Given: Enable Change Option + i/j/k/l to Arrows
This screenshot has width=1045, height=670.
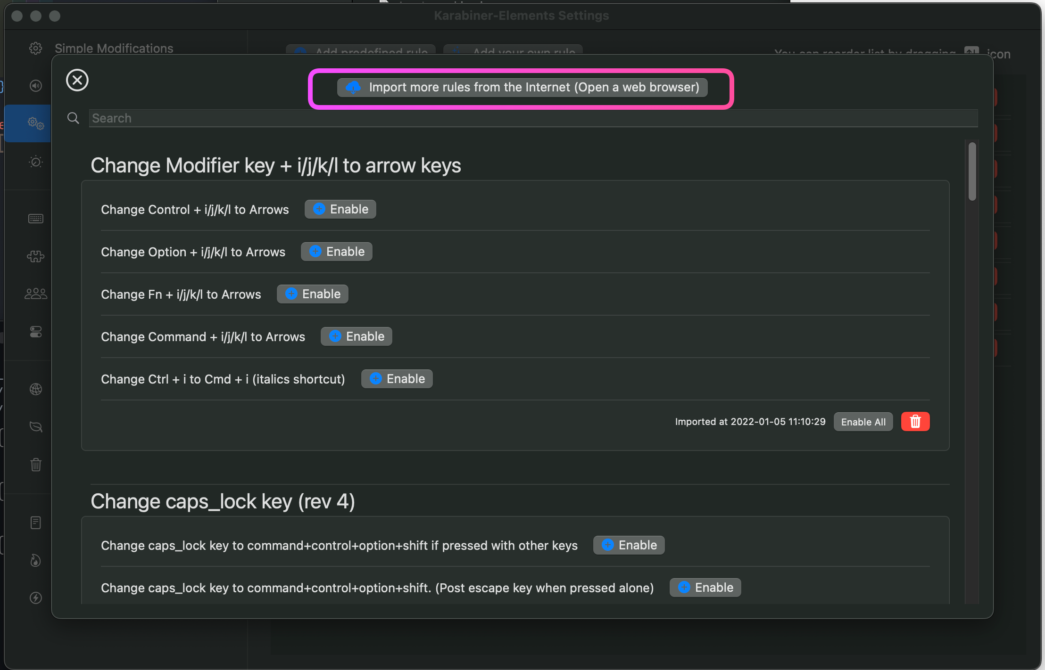Looking at the screenshot, I should point(337,252).
